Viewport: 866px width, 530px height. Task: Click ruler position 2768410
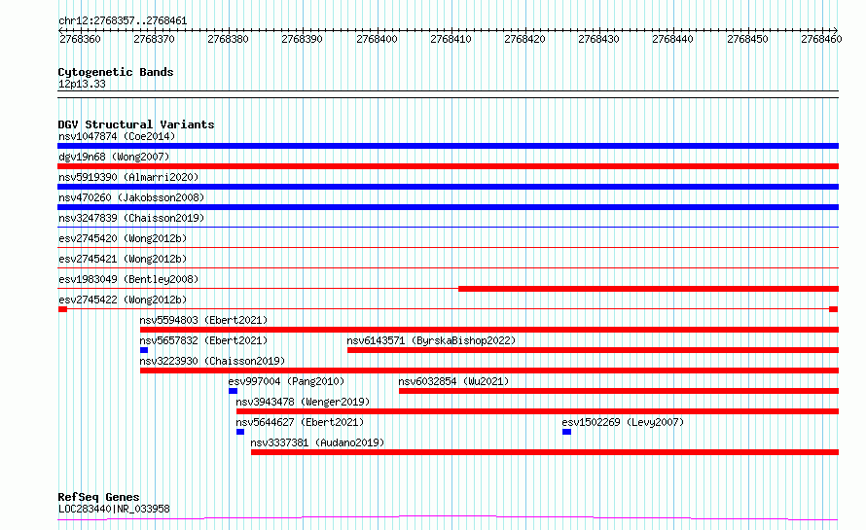(x=451, y=39)
